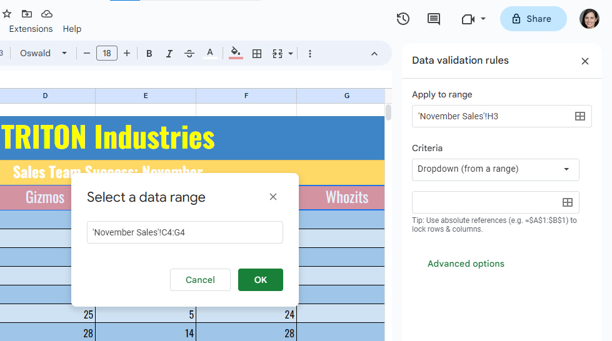Edit the font size field showing 18
This screenshot has width=612, height=341.
[107, 54]
